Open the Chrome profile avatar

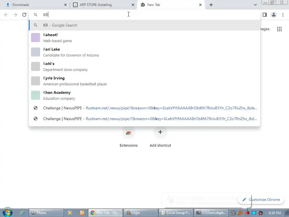pyautogui.click(x=274, y=15)
